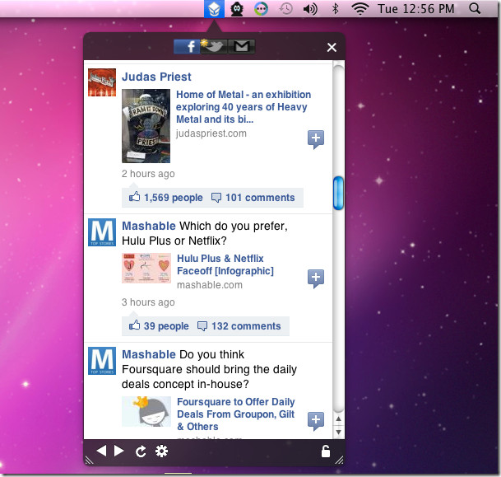Go forward with right arrow button
The width and height of the screenshot is (501, 477).
118,451
